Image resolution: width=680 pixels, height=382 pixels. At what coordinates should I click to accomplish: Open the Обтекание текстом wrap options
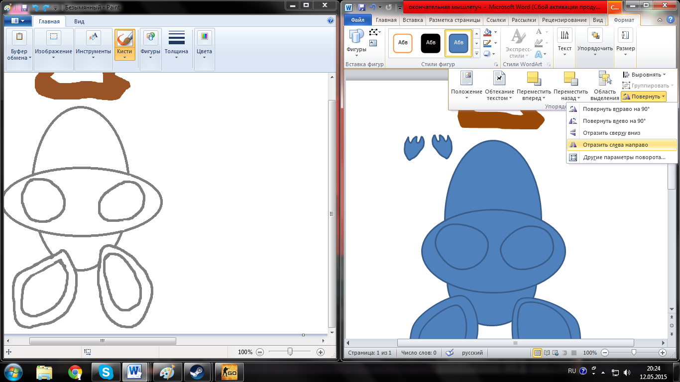499,85
